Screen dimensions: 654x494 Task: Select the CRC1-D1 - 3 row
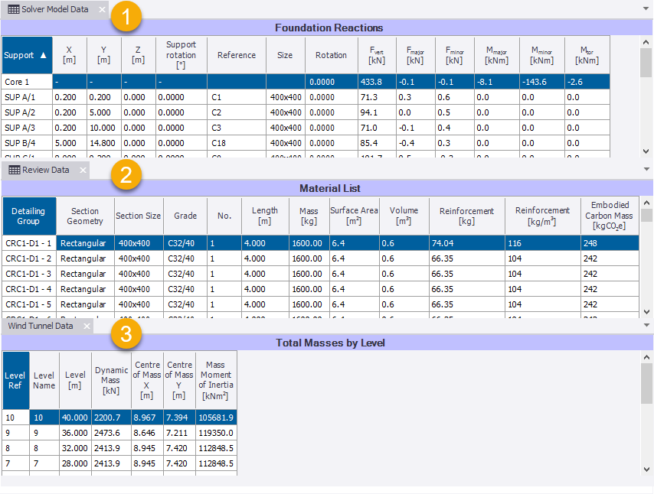[321, 274]
